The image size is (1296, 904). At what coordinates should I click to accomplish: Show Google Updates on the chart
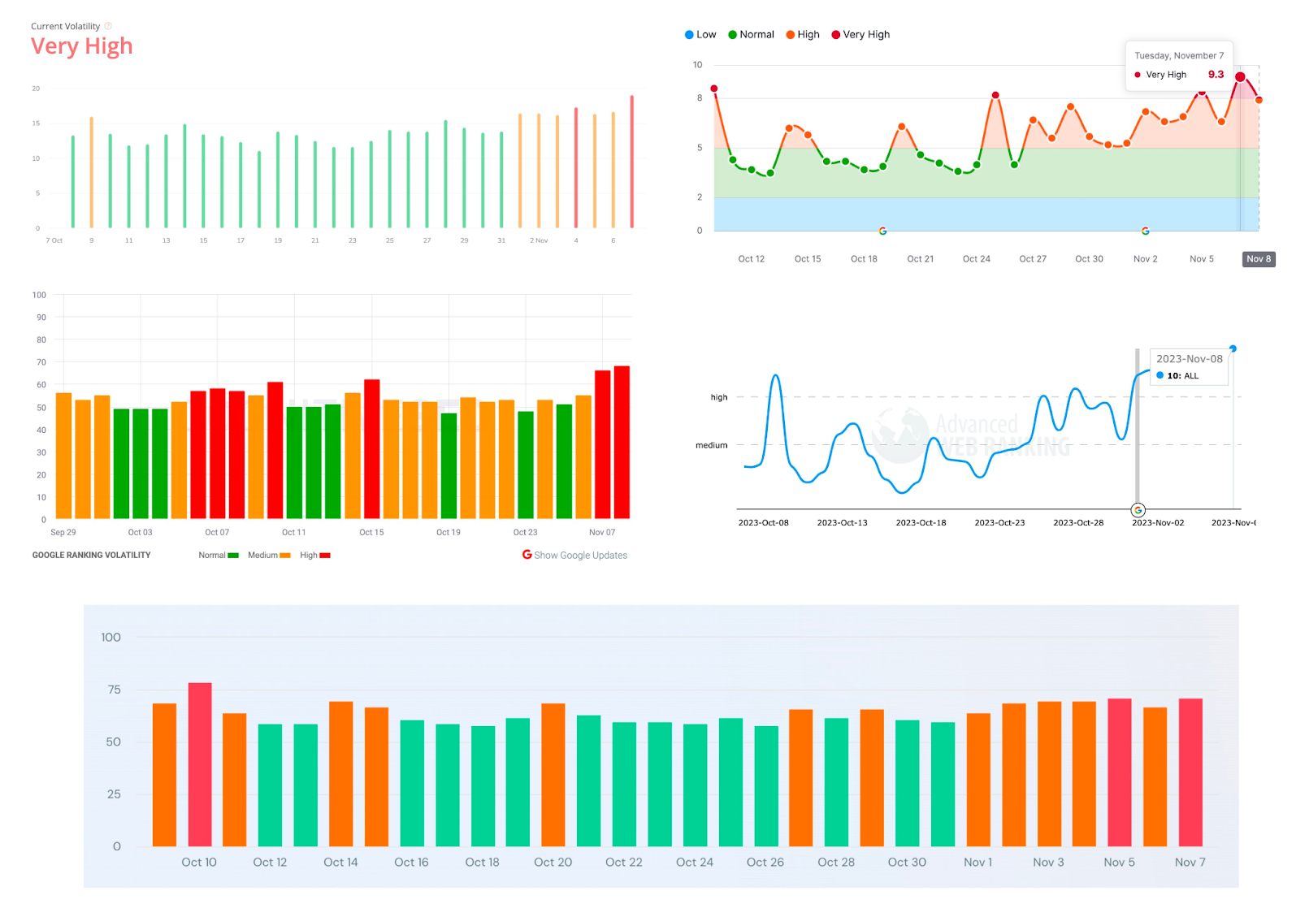(579, 556)
